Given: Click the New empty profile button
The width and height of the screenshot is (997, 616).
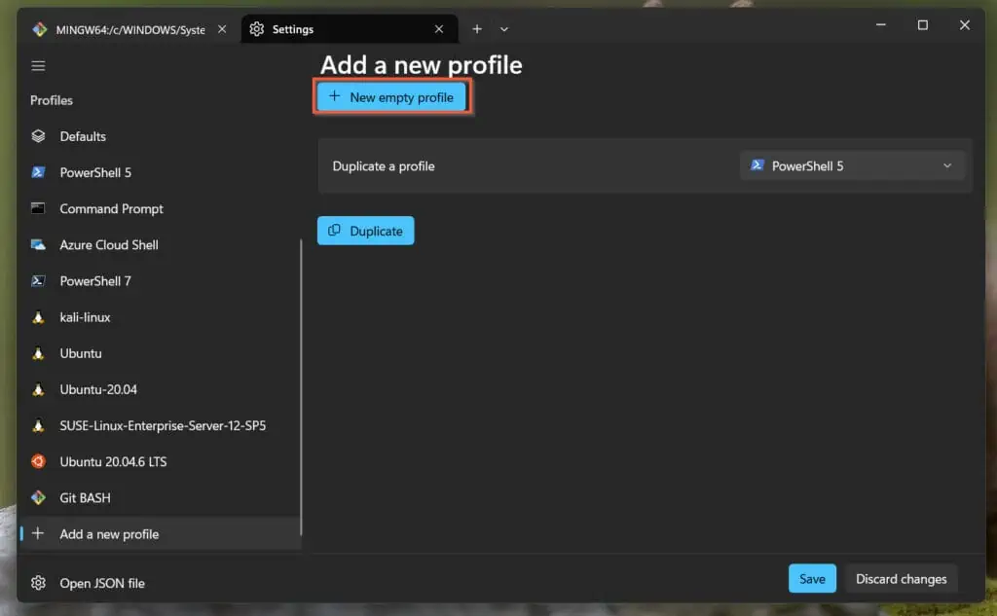Looking at the screenshot, I should pyautogui.click(x=391, y=96).
